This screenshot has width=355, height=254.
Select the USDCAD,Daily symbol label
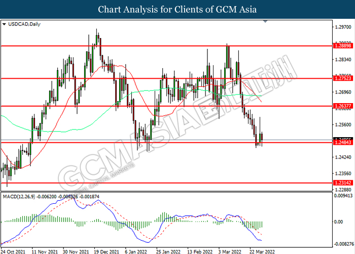pyautogui.click(x=24, y=24)
